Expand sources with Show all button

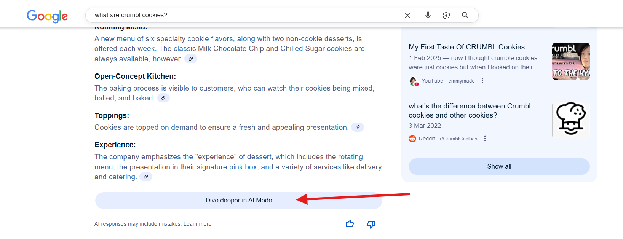(x=499, y=166)
